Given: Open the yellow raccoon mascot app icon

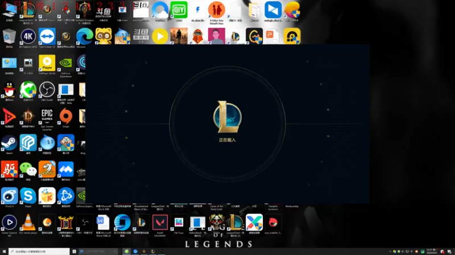Looking at the screenshot, I should (104, 36).
